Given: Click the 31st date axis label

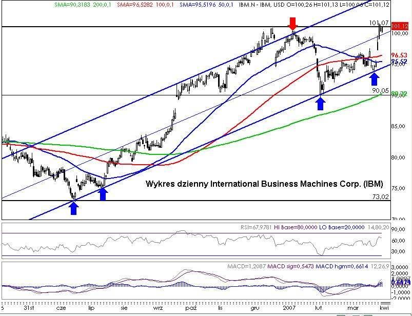Looking at the screenshot, I should (29, 308).
